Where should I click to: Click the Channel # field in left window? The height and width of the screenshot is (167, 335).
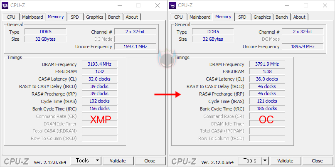click(x=135, y=32)
